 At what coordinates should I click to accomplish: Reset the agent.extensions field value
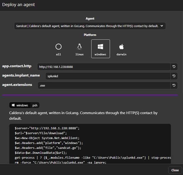pos(174,85)
